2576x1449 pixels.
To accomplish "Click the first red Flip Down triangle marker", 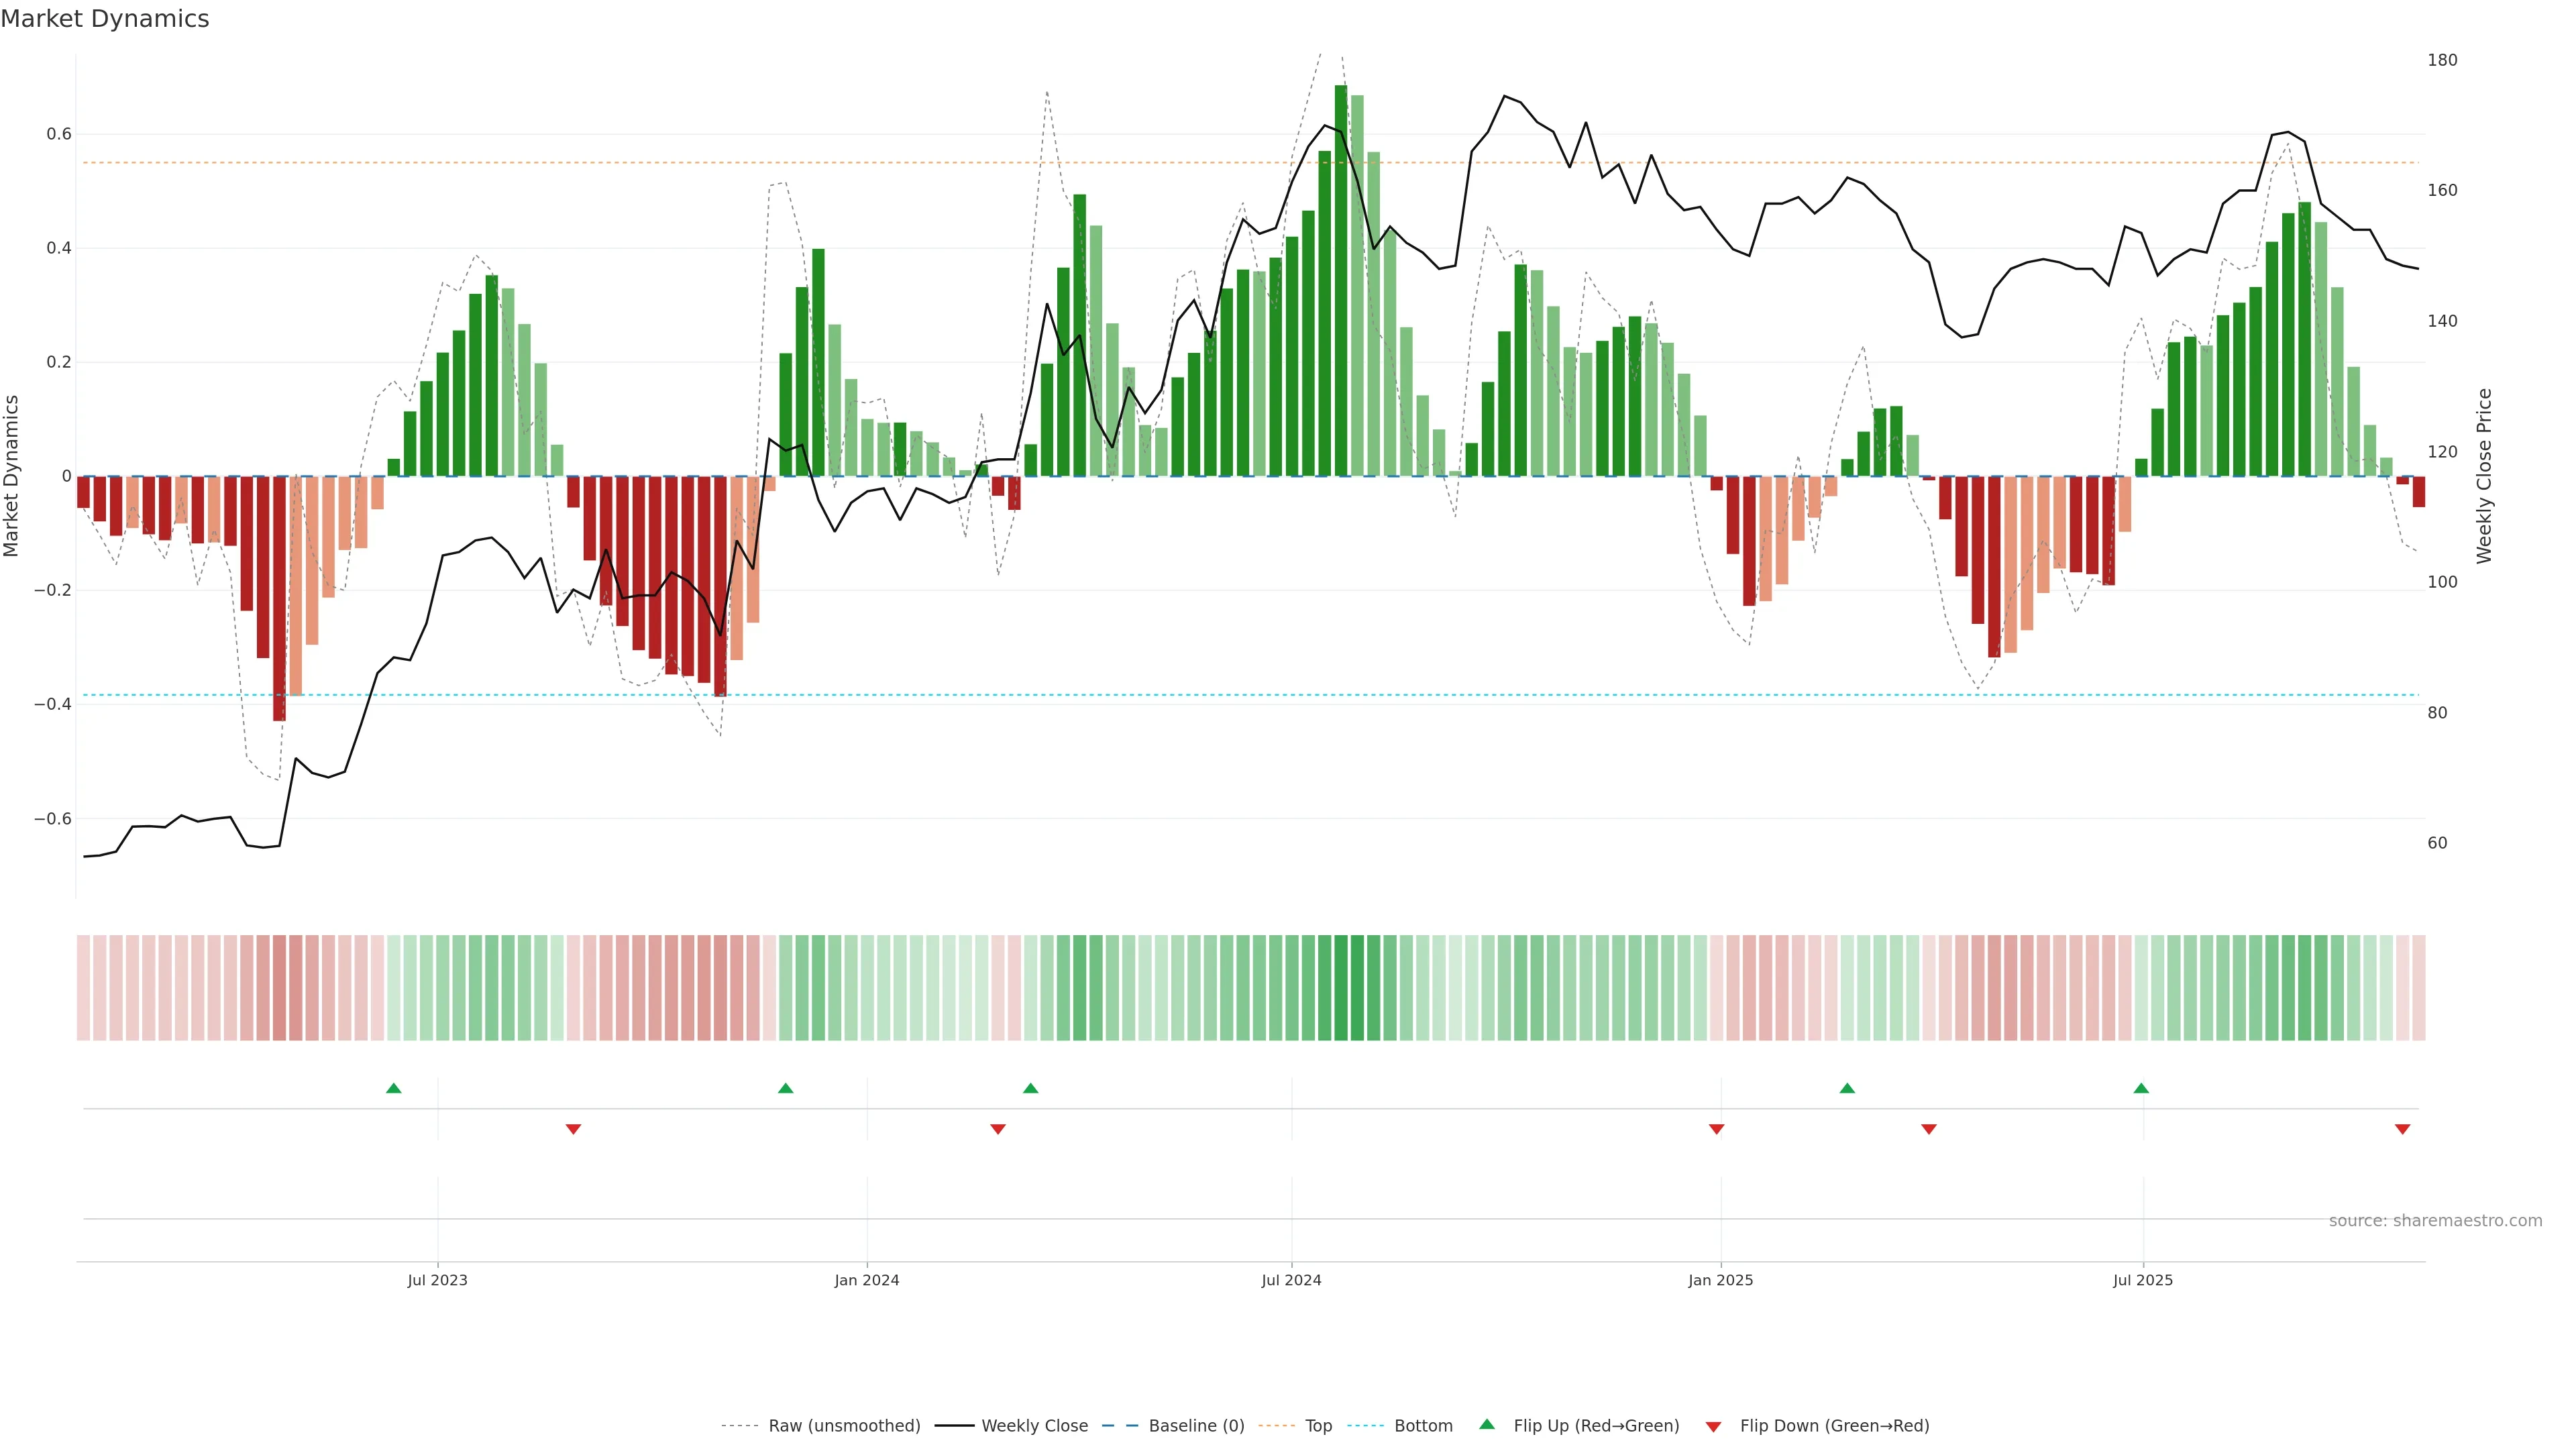I will click(573, 1129).
